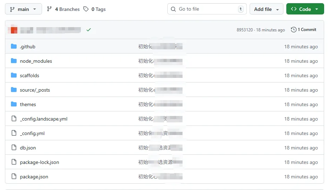
Task: Open the 4 Branches link
Action: 64,9
